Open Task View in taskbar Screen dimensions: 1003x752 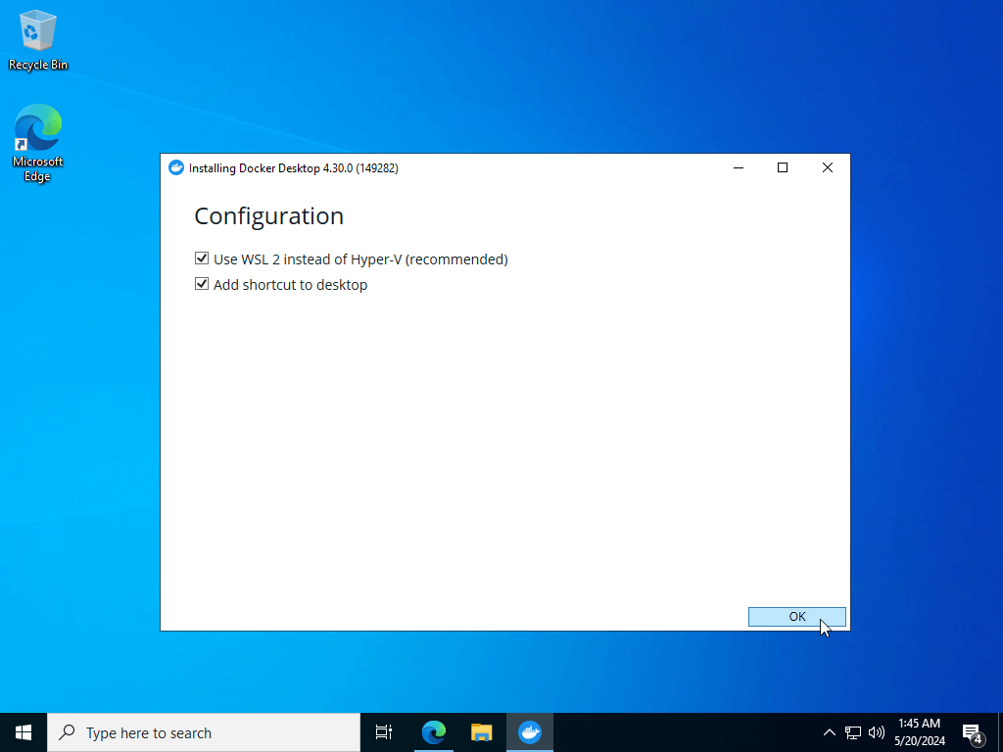click(384, 732)
